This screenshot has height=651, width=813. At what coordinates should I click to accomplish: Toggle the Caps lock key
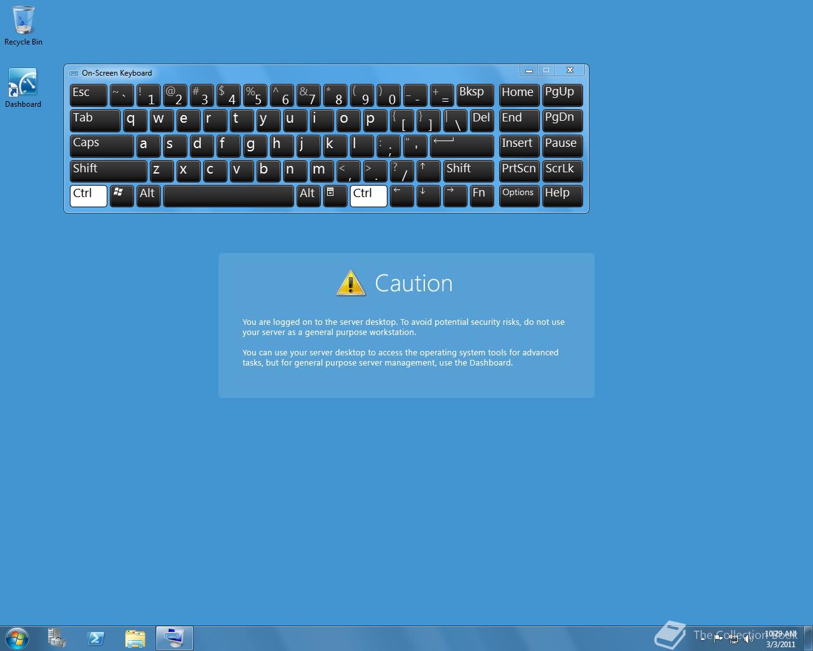102,146
